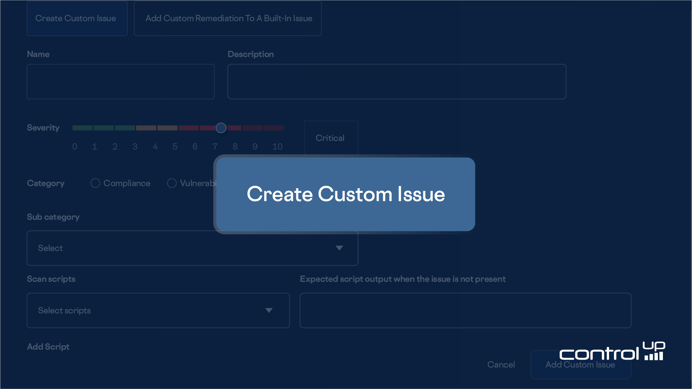
Task: Click the Name input field
Action: tap(121, 82)
